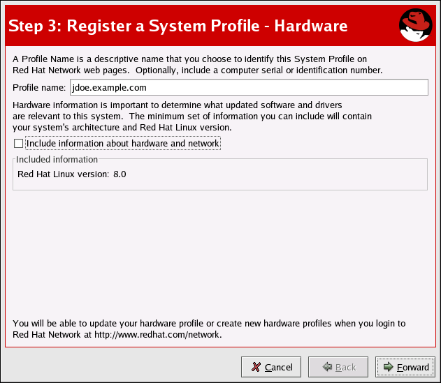The width and height of the screenshot is (441, 383).
Task: Click the red X icon on Cancel
Action: (x=256, y=367)
